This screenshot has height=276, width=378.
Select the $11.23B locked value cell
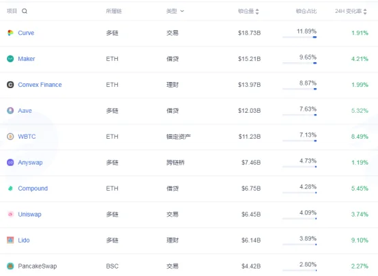coord(250,137)
